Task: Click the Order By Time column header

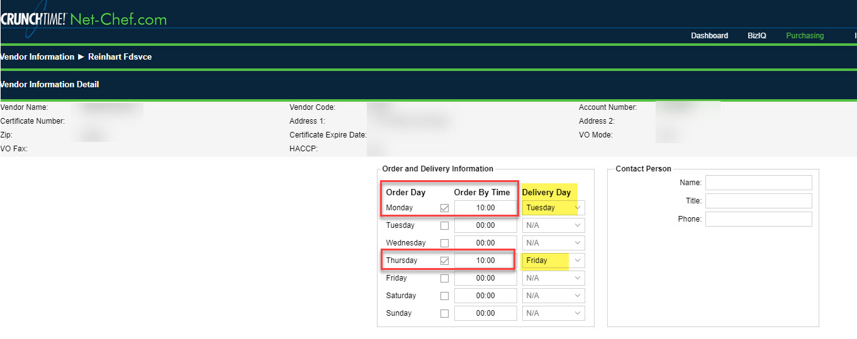Action: [482, 192]
